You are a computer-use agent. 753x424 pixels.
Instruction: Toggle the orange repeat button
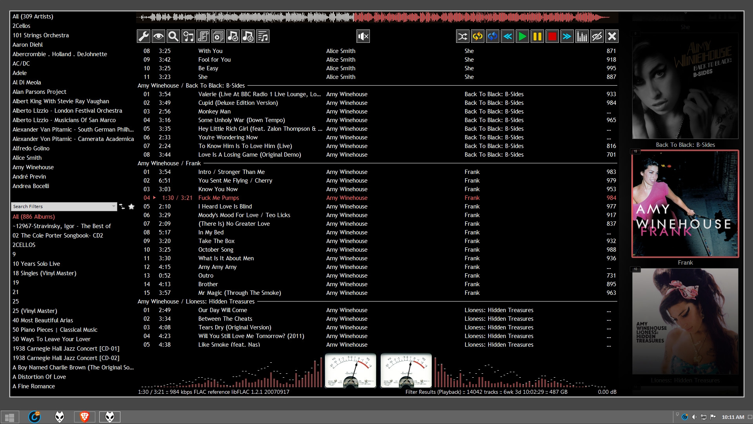477,37
